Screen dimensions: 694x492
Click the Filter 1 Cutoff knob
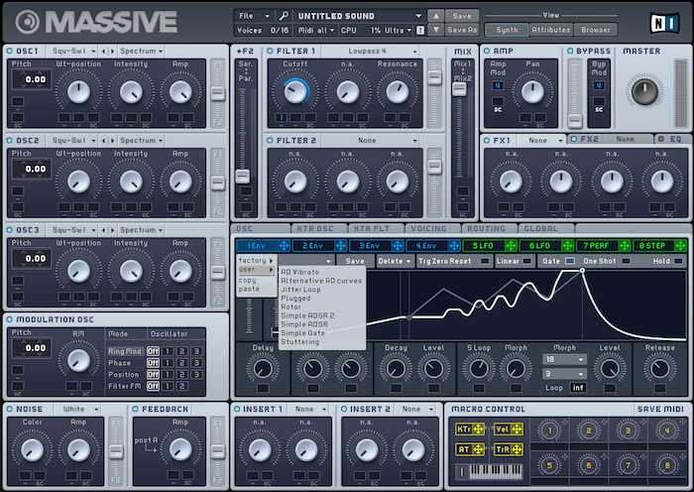coord(295,91)
